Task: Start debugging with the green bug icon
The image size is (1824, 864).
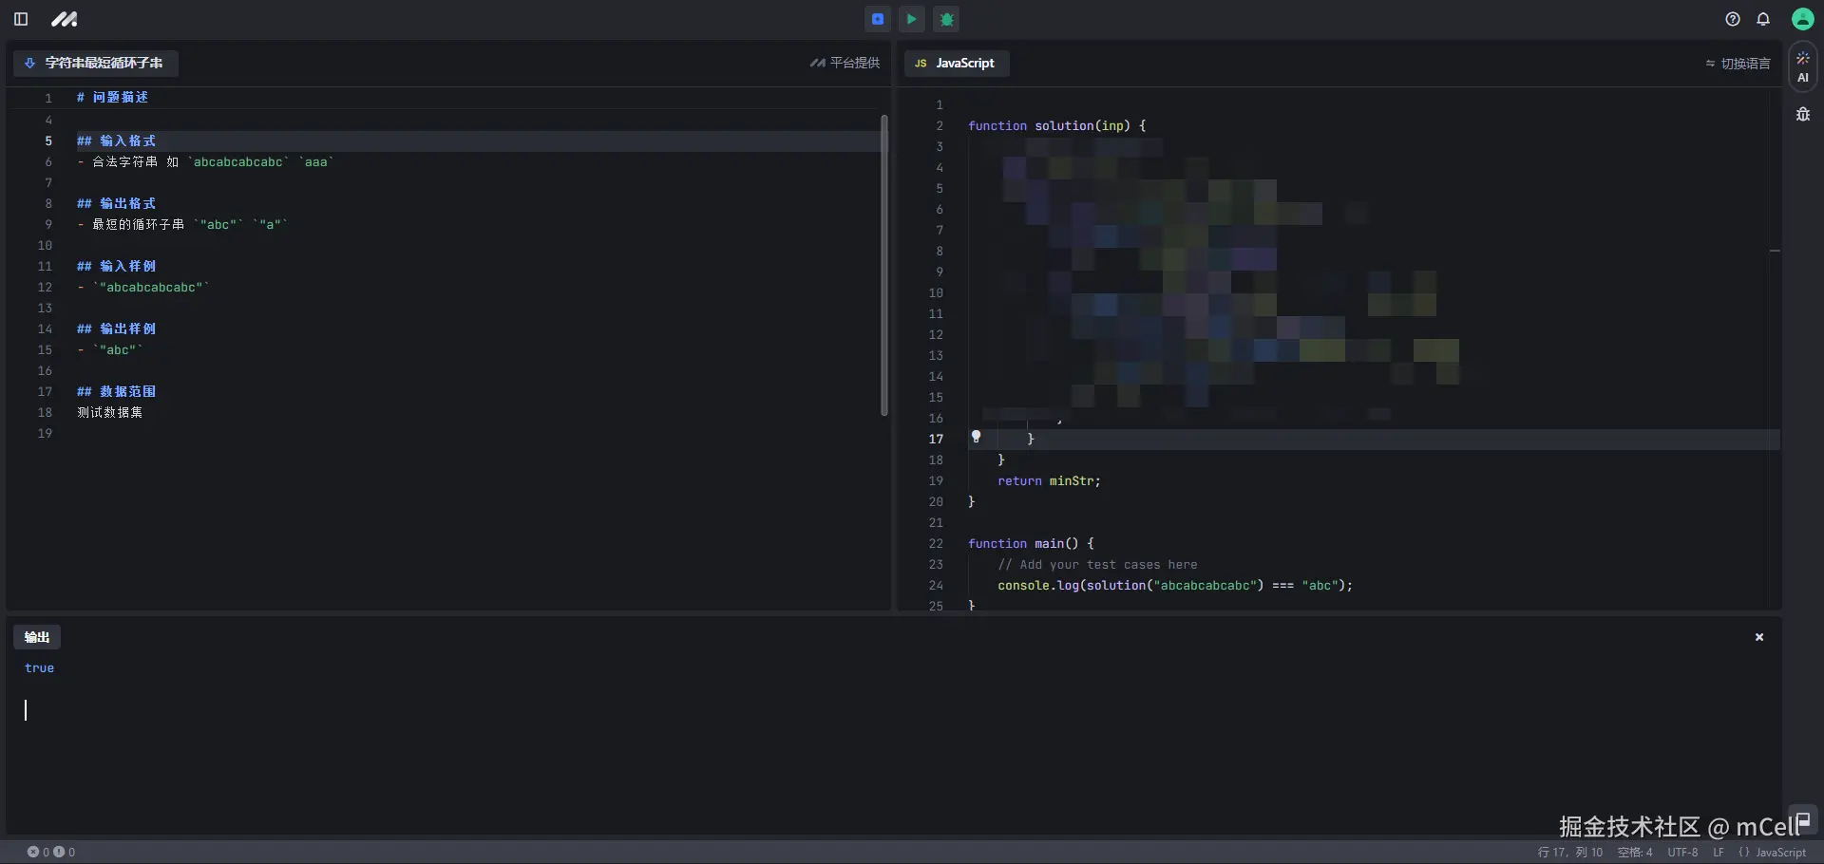Action: click(x=947, y=19)
